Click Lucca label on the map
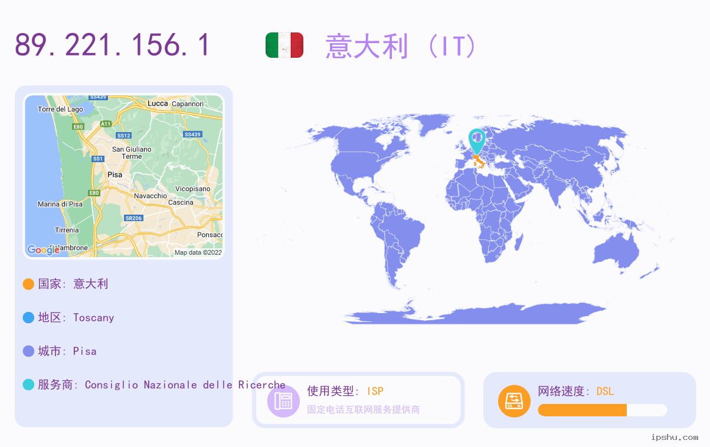This screenshot has height=447, width=710. pyautogui.click(x=158, y=103)
